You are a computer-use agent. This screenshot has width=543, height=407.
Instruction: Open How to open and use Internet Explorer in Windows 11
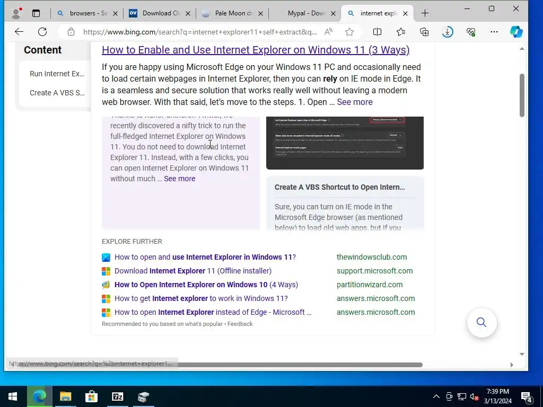click(x=205, y=257)
